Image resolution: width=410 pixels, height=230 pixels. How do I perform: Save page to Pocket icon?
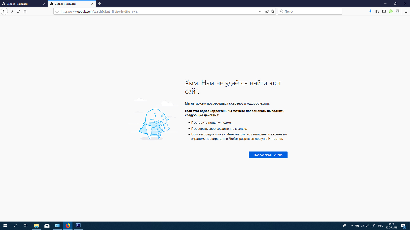coord(267,11)
